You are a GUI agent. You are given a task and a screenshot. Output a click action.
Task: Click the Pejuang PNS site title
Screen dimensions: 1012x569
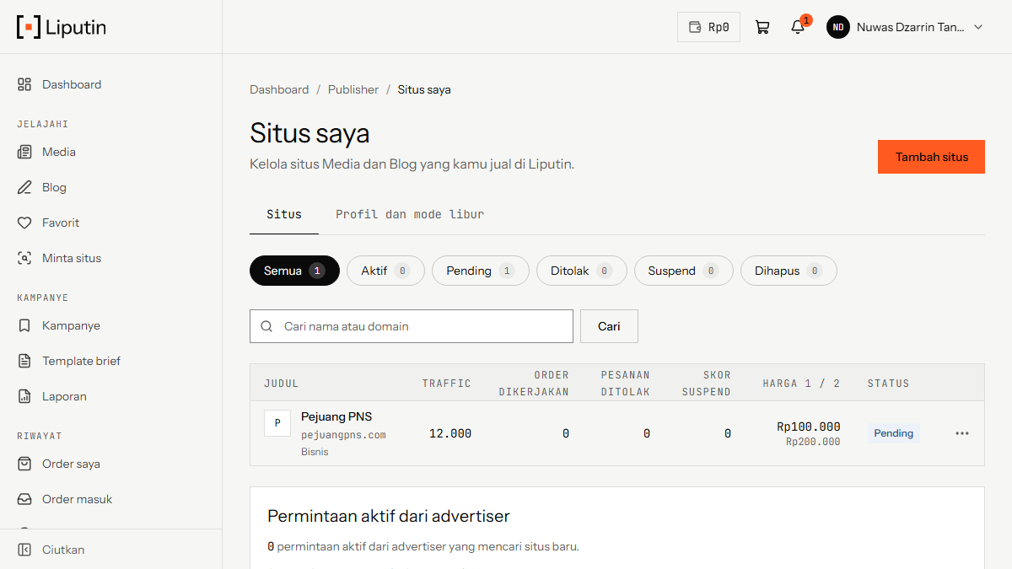coord(336,416)
